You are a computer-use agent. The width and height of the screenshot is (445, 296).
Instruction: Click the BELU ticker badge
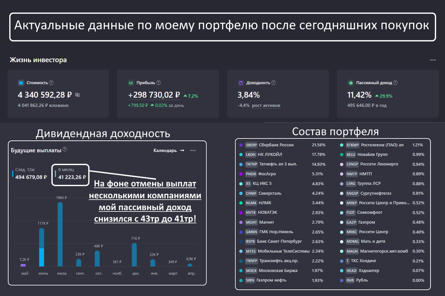pyautogui.click(x=351, y=154)
